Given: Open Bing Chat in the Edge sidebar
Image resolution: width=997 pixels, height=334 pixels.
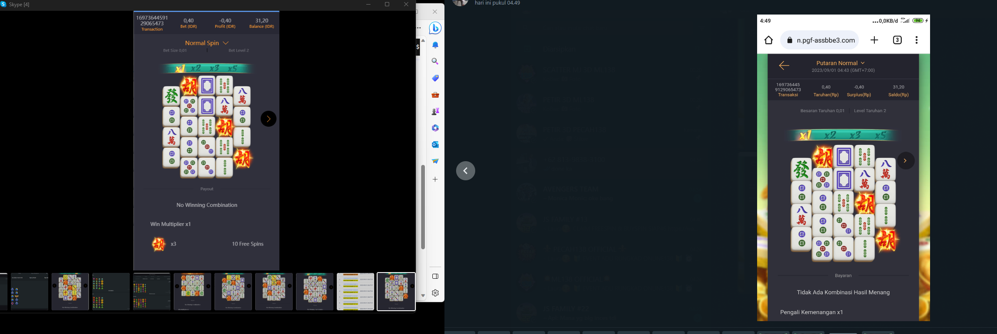Looking at the screenshot, I should tap(435, 28).
